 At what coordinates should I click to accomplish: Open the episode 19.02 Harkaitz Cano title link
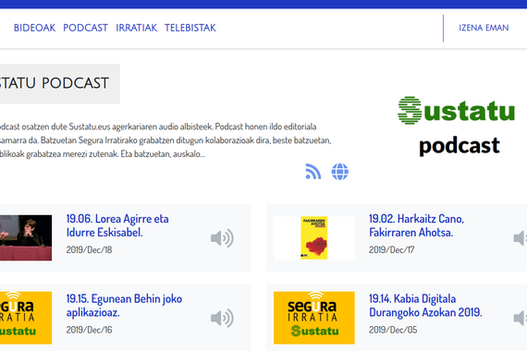click(x=416, y=225)
